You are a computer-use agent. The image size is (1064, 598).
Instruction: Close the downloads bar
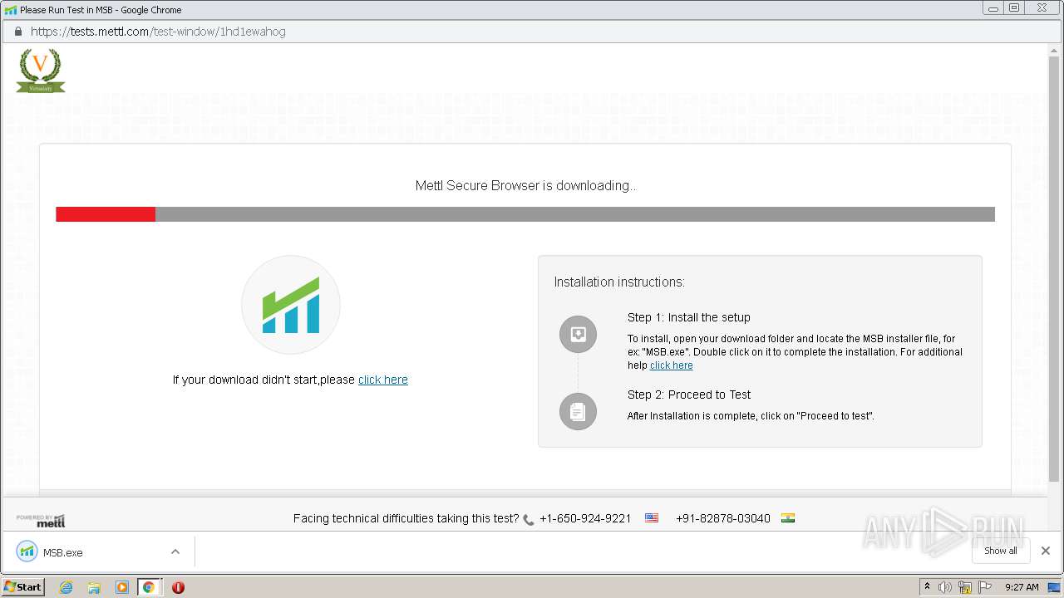click(x=1046, y=551)
